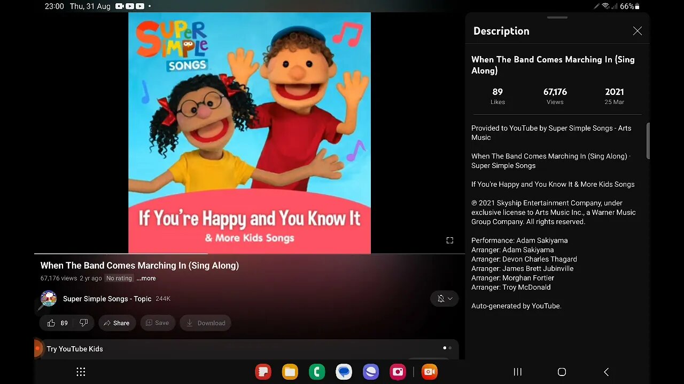Save video to a playlist
The width and height of the screenshot is (684, 384).
[158, 323]
